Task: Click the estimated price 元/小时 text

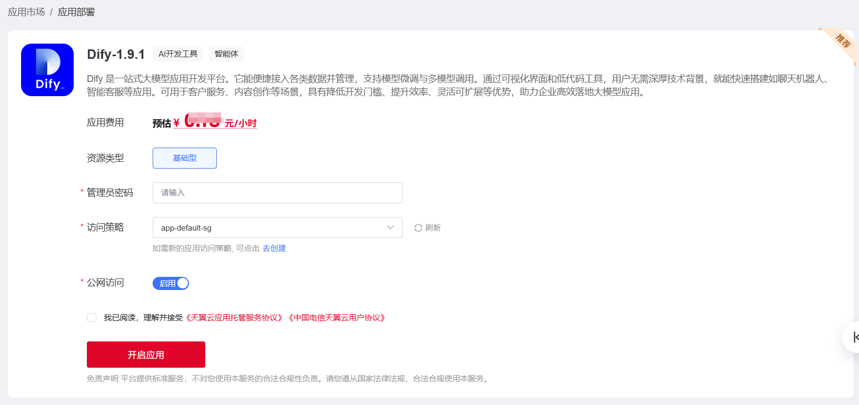Action: click(x=241, y=123)
